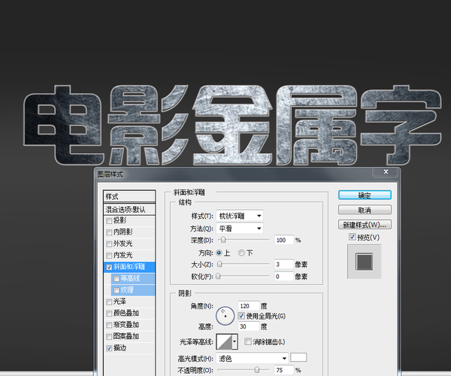Toggle the 预览 checkbox

[x=353, y=238]
